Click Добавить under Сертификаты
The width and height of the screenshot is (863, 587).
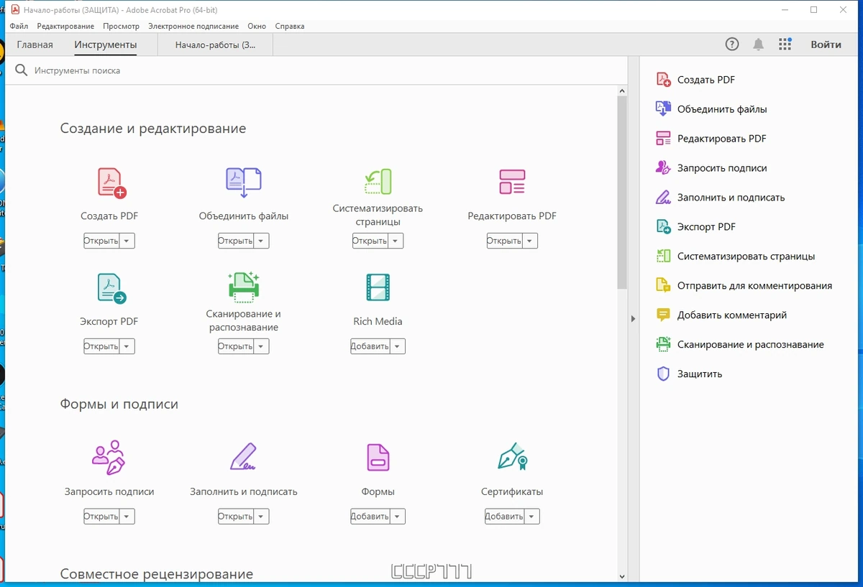click(x=504, y=517)
